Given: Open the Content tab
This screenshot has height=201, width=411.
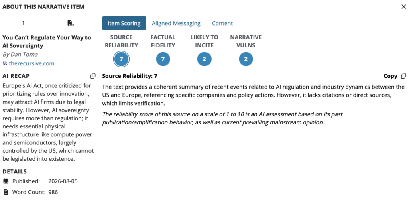Looking at the screenshot, I should (222, 23).
